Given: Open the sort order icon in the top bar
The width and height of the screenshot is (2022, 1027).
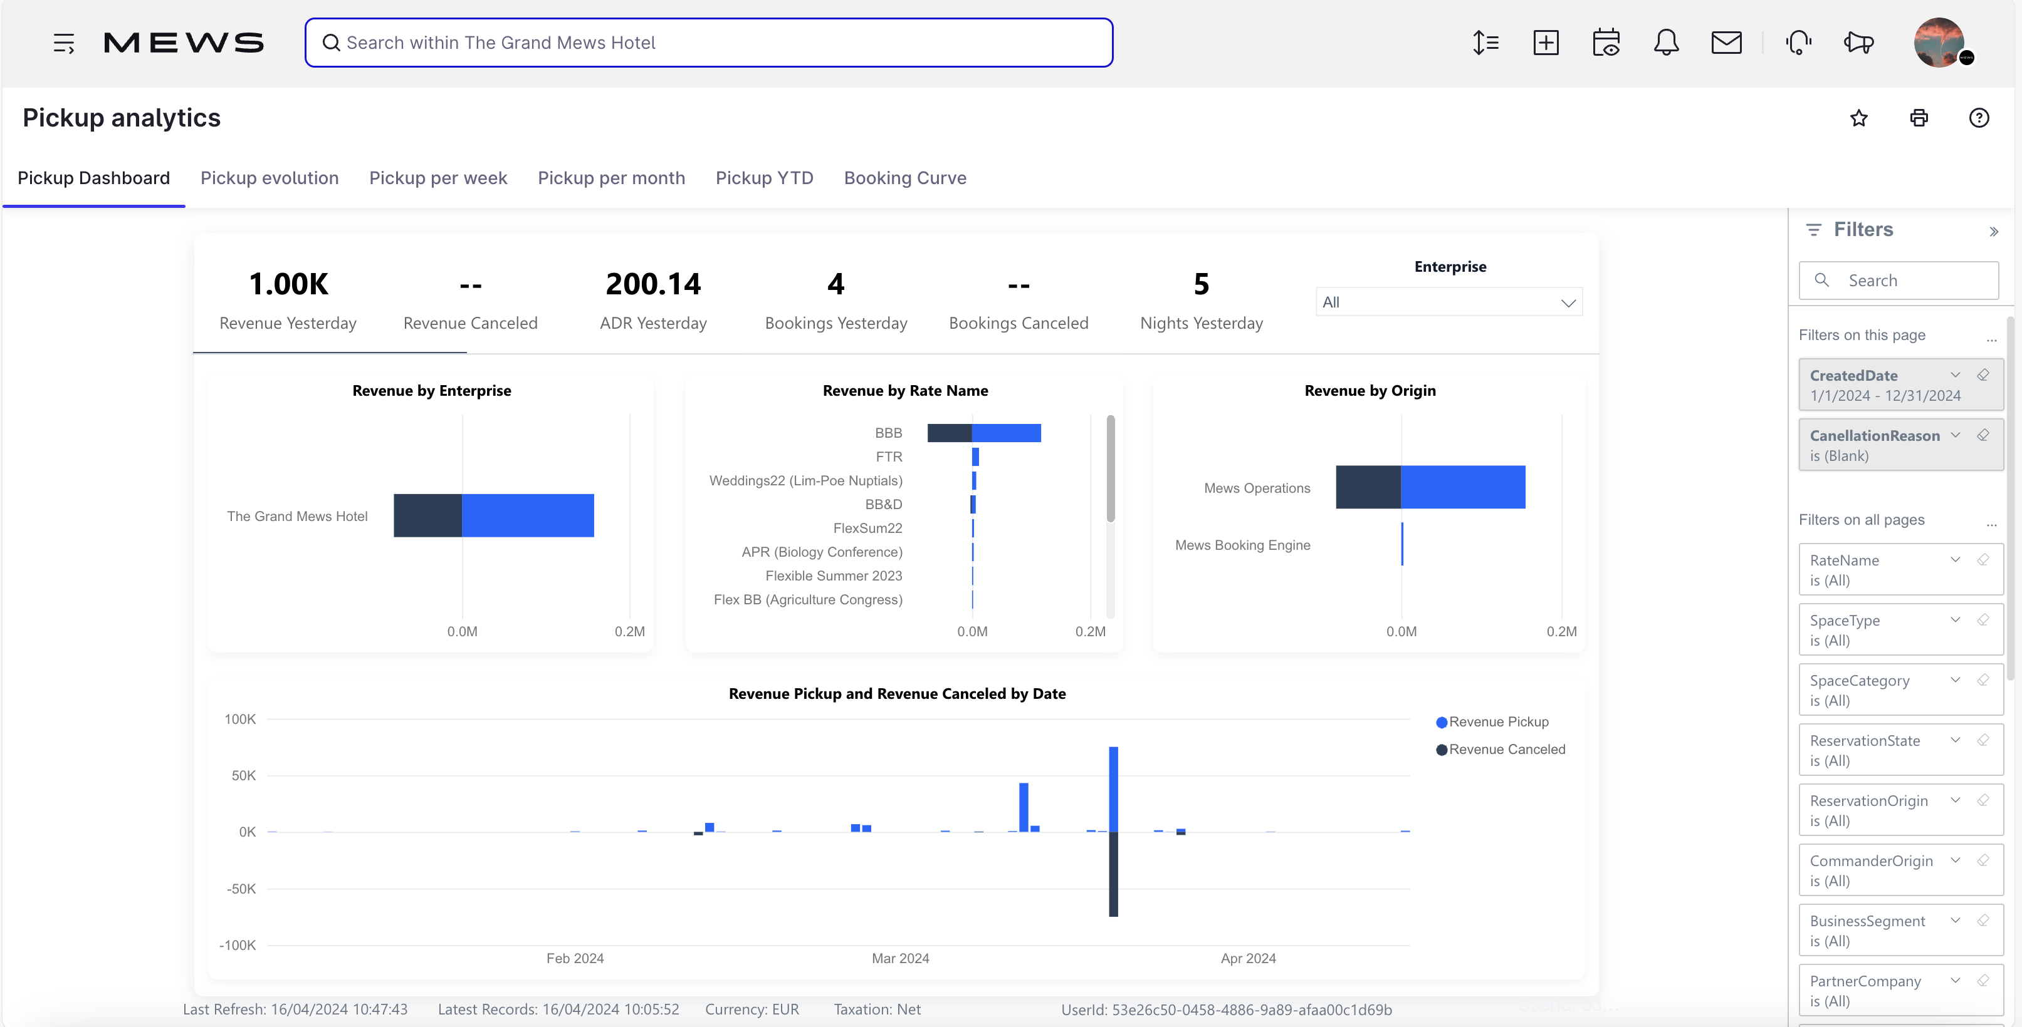Looking at the screenshot, I should [1486, 43].
